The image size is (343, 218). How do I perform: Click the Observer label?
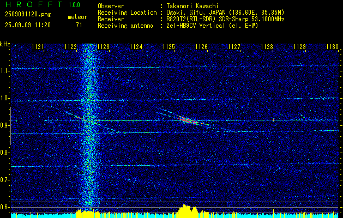111,6
